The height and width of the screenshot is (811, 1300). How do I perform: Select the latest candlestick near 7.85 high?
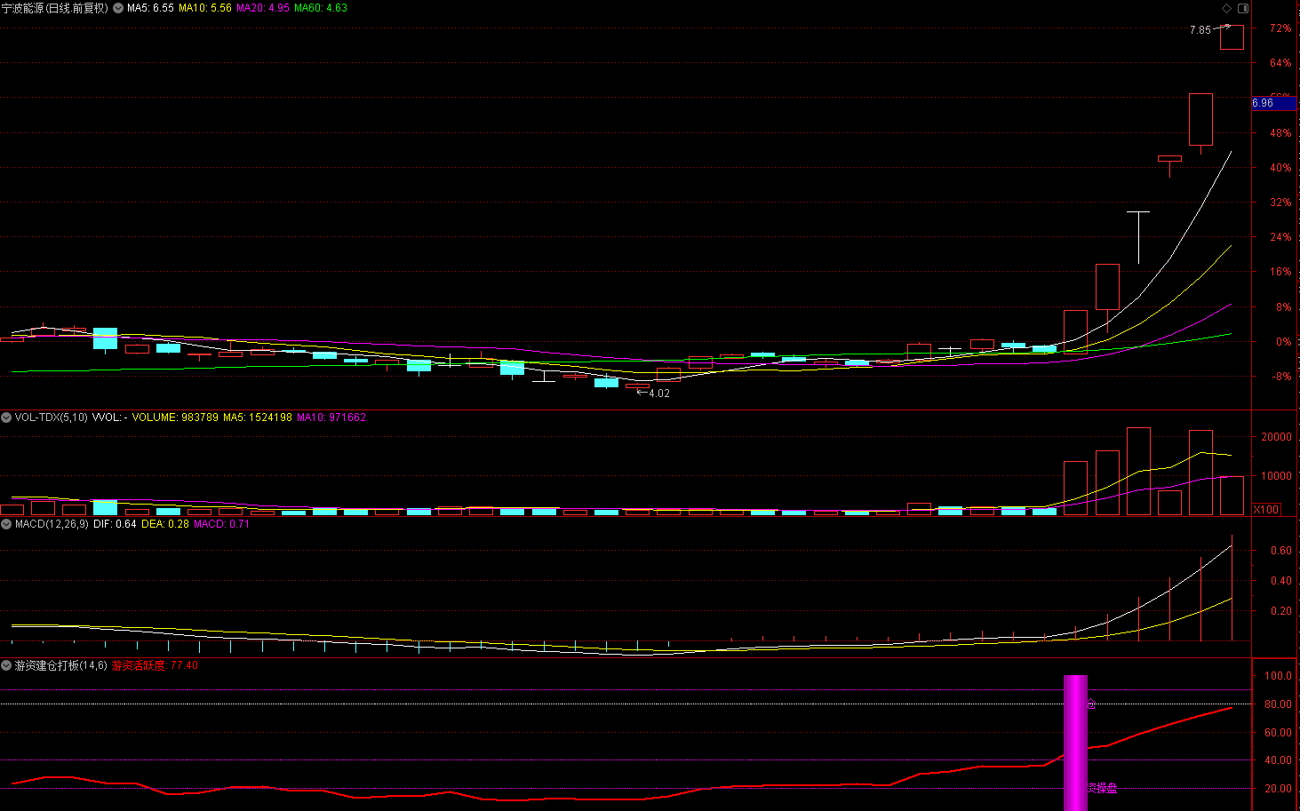click(x=1232, y=36)
